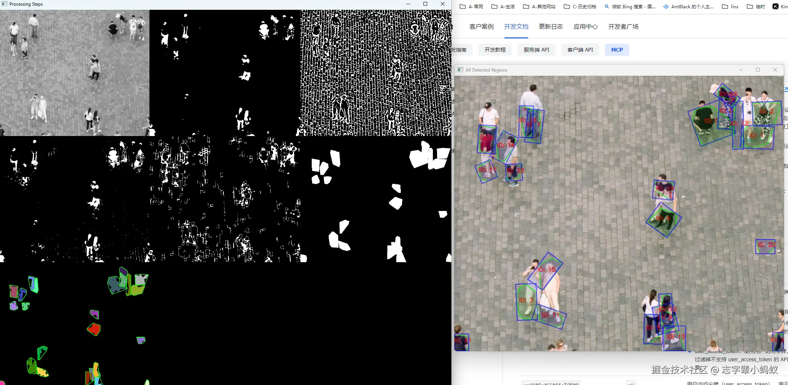Open 应用中心 in the site navigation
Screen dimensions: 788x385
[x=586, y=27]
